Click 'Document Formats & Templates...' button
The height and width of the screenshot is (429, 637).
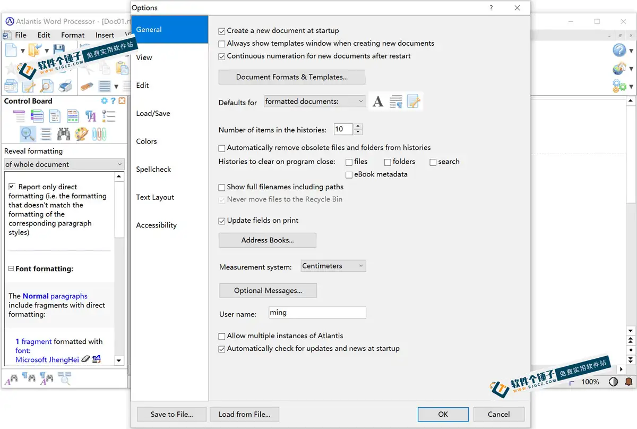tap(292, 77)
